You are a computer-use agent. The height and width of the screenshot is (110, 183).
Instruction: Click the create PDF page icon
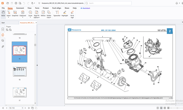coord(20,3)
